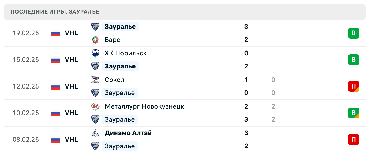The height and width of the screenshot is (158, 370).
Task: Click the Сокол team logo
Action: 95,80
